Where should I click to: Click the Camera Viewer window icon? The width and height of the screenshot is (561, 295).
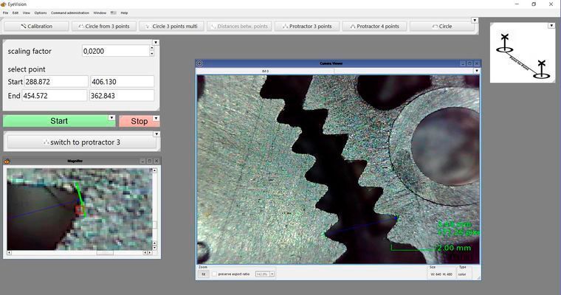199,63
